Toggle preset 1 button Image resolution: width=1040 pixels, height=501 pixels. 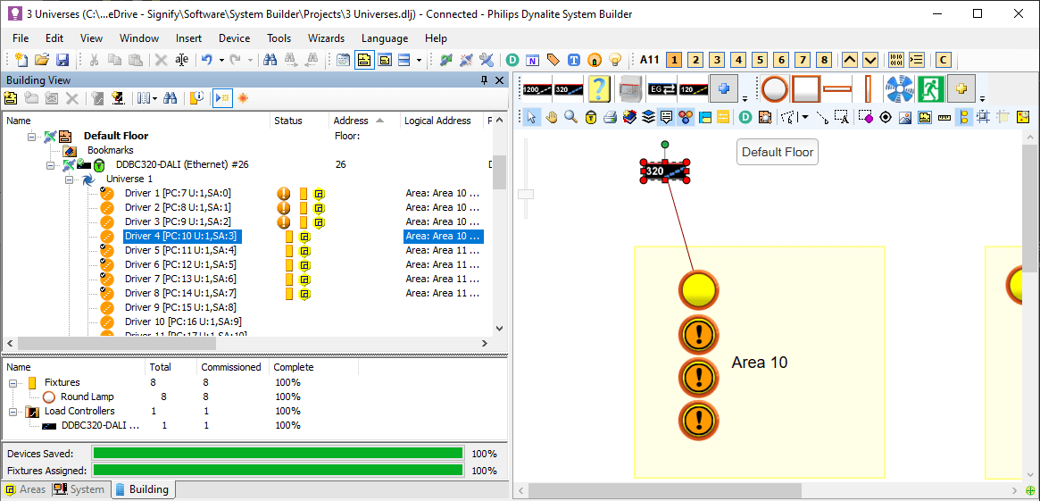[674, 60]
